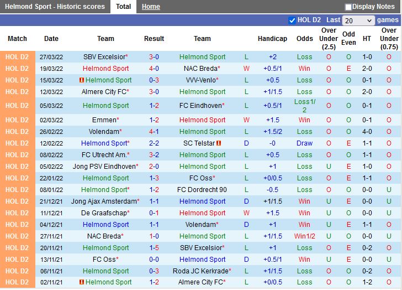
Task: Click the 4-1 Volendam result
Action: (154, 132)
